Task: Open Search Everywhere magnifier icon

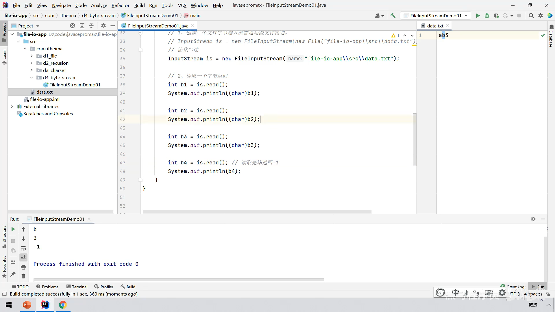Action: [531, 16]
